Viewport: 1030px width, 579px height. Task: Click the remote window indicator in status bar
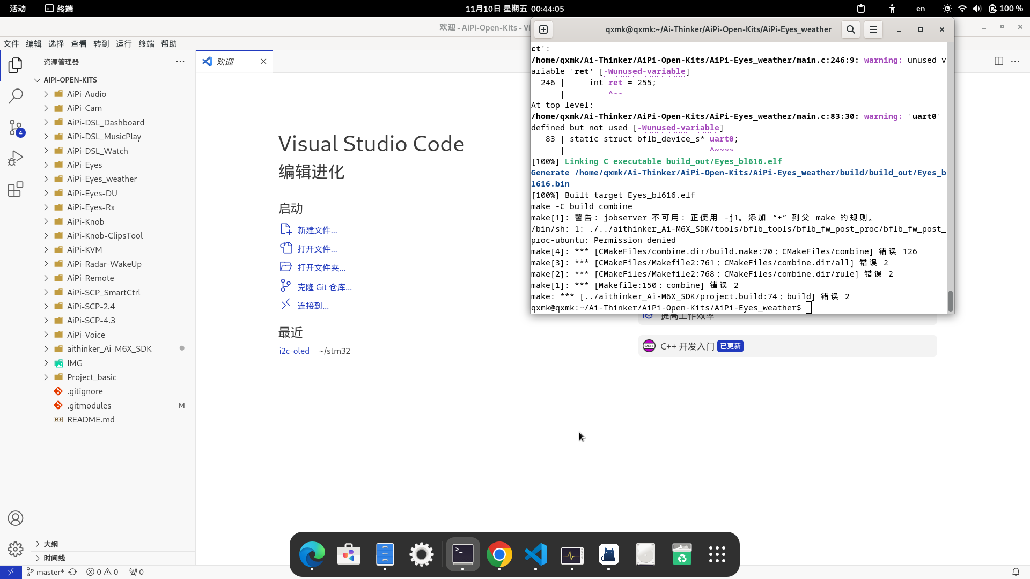(x=11, y=572)
